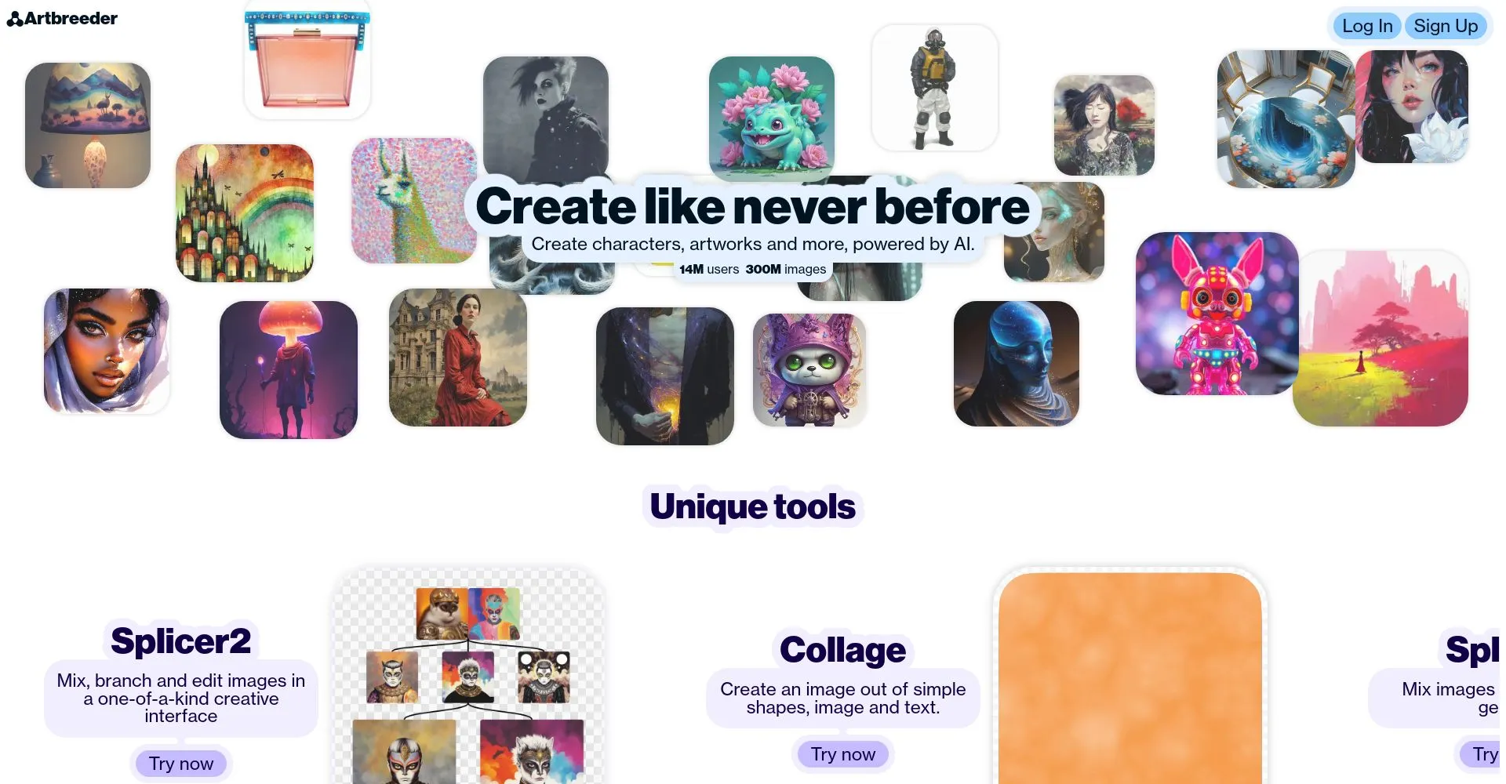Click the Sign Up button
Viewport: 1506px width, 784px height.
point(1445,26)
